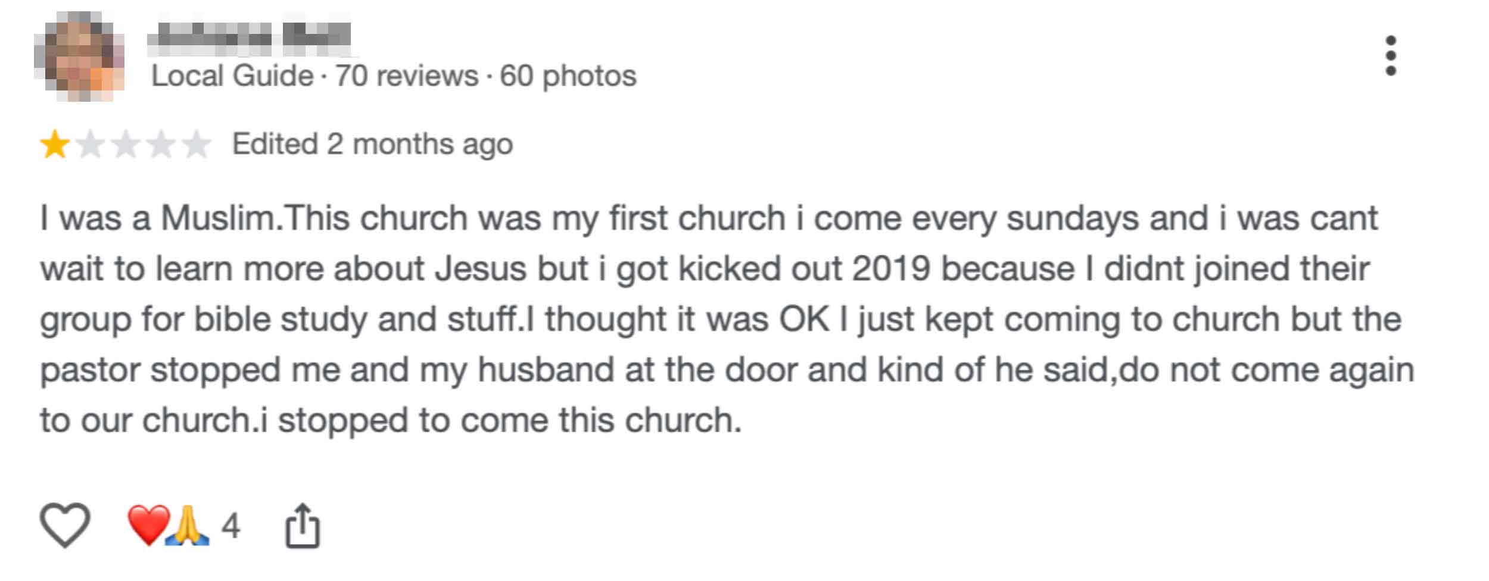Click the filled gold first star
The height and width of the screenshot is (581, 1489).
coord(55,145)
